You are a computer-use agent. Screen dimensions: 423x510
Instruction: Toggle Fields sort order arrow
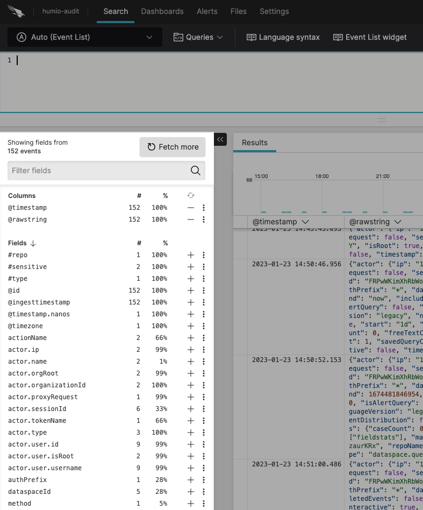point(33,243)
